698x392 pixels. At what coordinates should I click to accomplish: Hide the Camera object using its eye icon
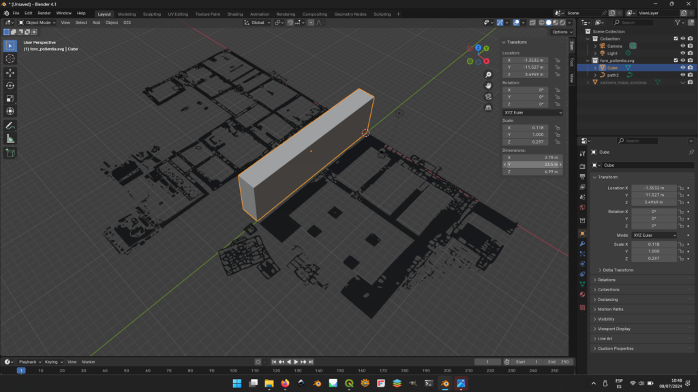pos(682,46)
